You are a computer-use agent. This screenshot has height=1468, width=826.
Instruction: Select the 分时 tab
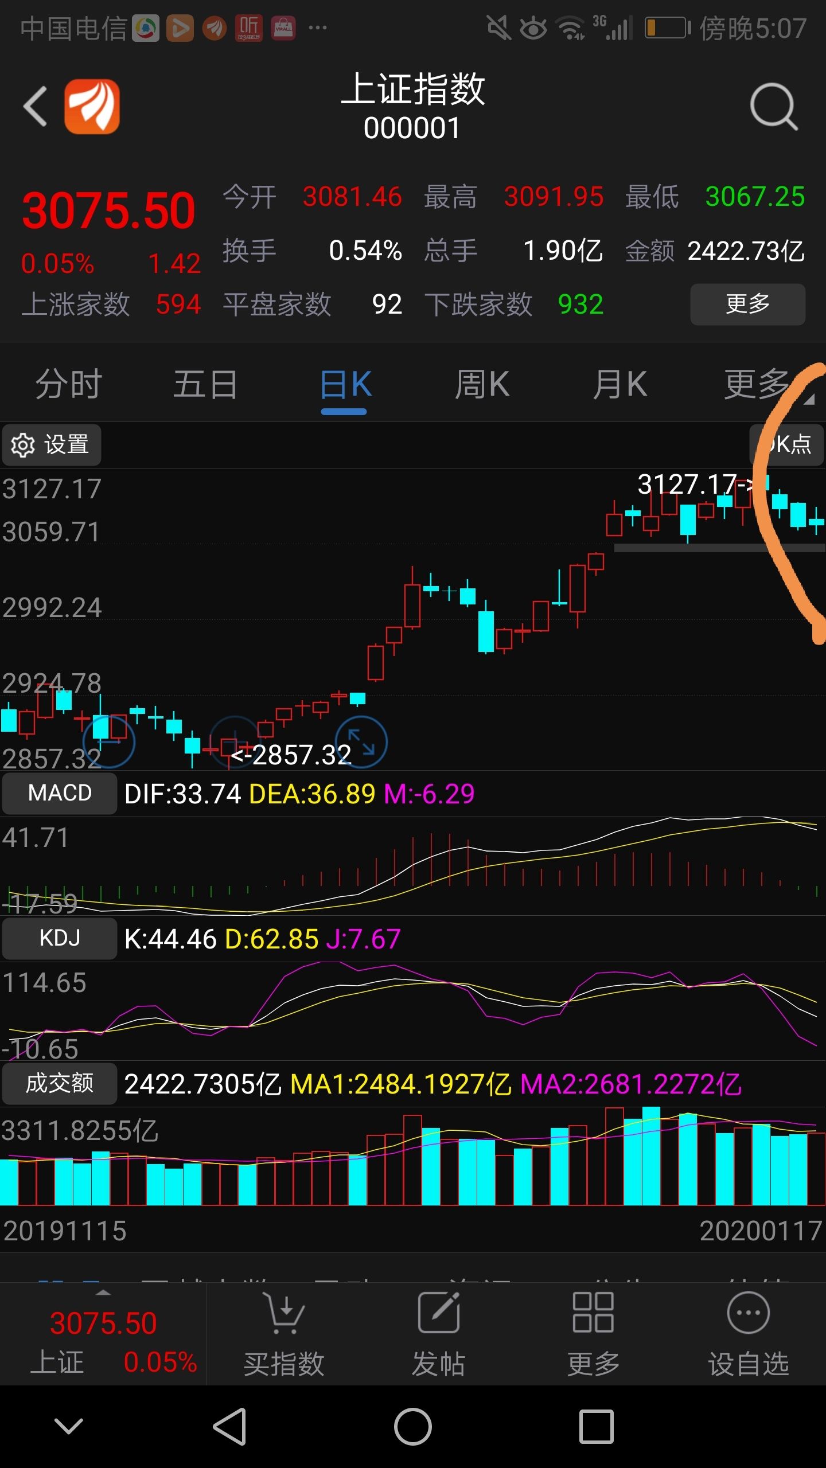[x=69, y=384]
